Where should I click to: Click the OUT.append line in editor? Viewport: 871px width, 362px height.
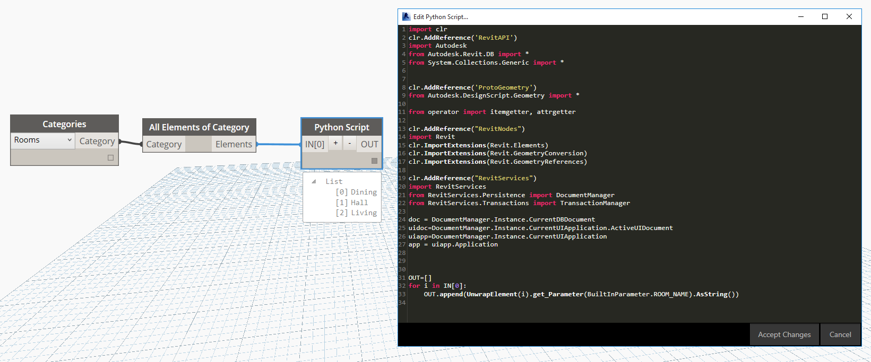click(x=581, y=294)
